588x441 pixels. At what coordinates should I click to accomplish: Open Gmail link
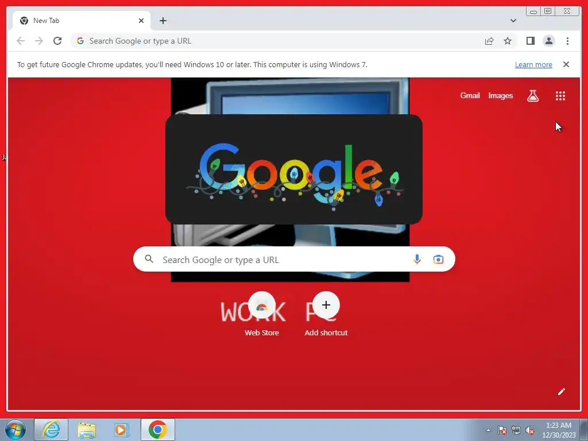pos(470,96)
